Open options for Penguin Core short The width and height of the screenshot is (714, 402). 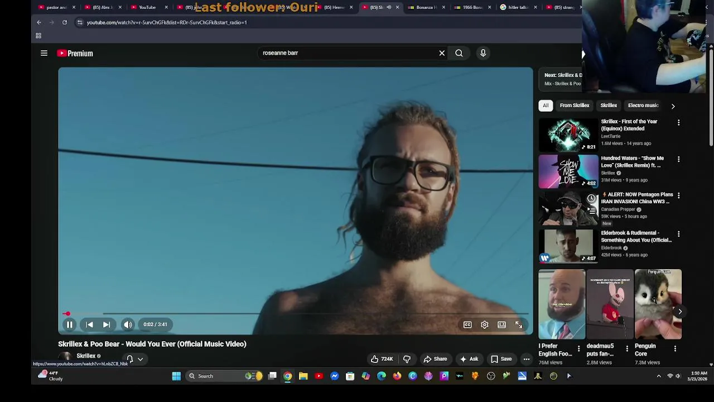pyautogui.click(x=675, y=349)
